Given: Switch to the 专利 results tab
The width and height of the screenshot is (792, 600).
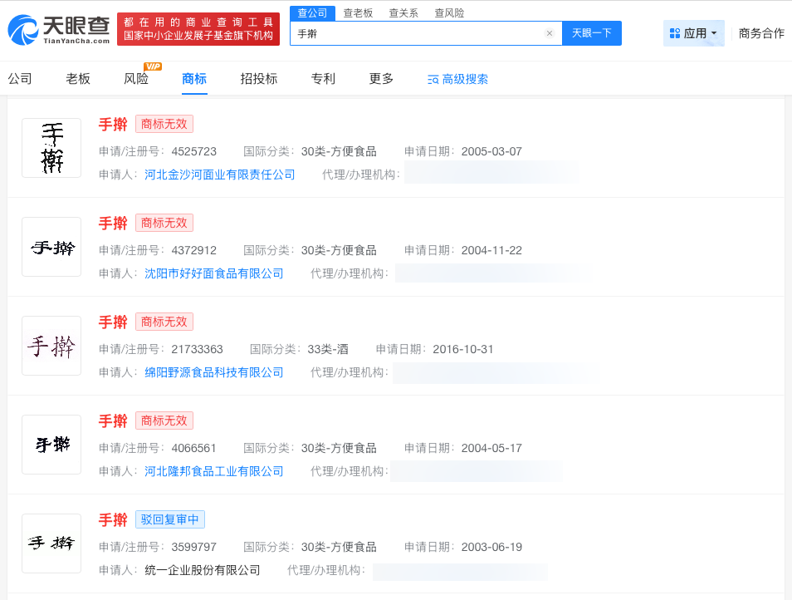Looking at the screenshot, I should [x=323, y=79].
